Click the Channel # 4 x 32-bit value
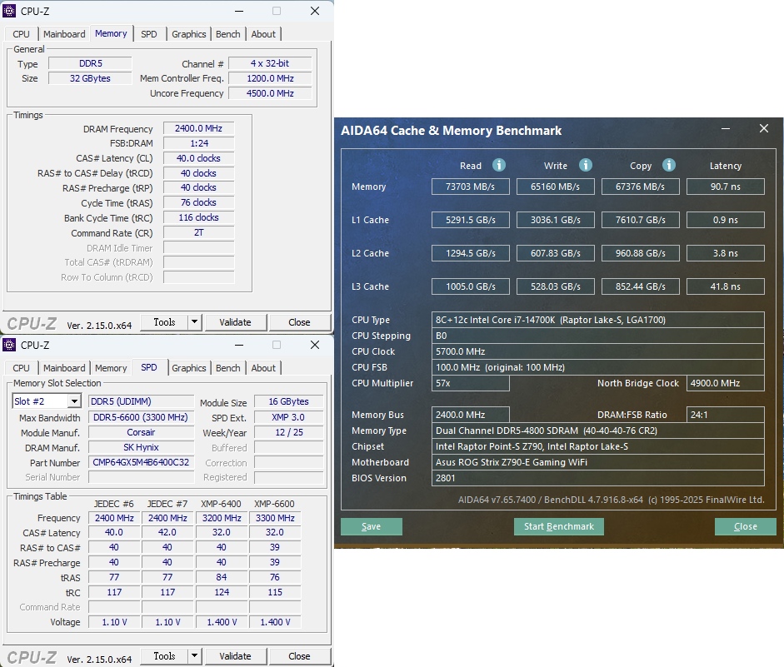Viewport: 784px width, 667px height. point(270,63)
